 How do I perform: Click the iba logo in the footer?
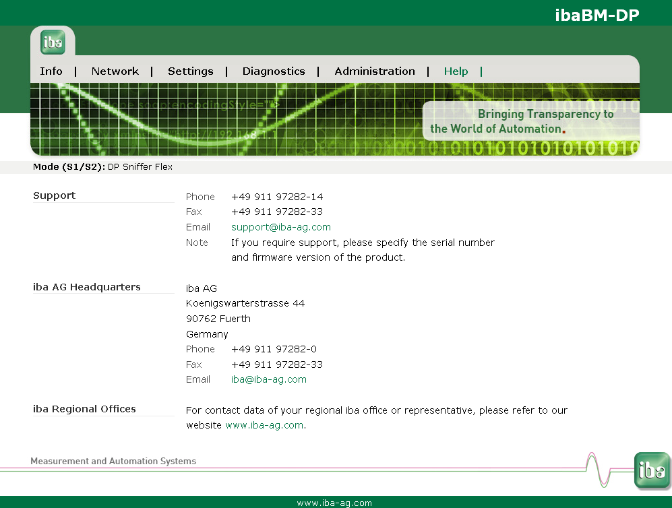tap(652, 470)
